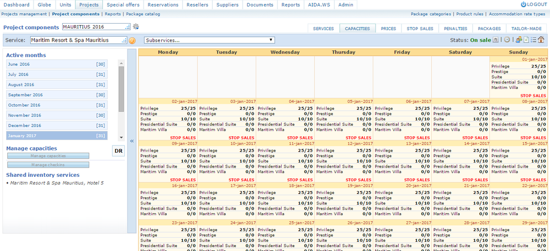Screen dimensions: 550x251
Task: Select December 2016 in Active months
Action: coord(57,125)
